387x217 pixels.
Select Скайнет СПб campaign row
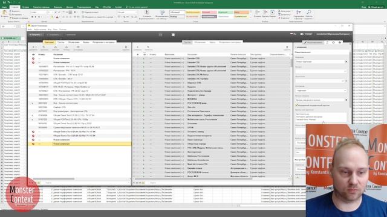point(79,107)
